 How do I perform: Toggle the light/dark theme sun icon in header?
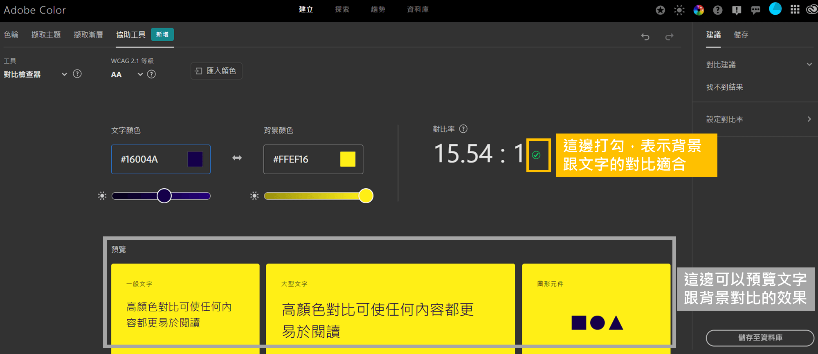click(x=679, y=10)
